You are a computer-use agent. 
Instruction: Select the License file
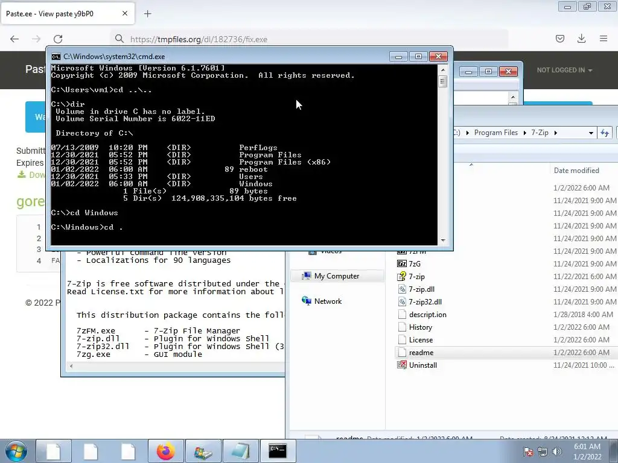421,340
